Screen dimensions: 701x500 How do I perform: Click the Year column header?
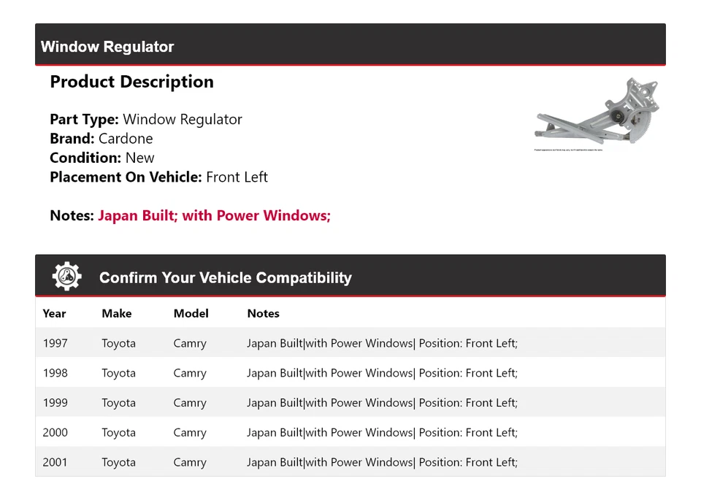tap(54, 313)
